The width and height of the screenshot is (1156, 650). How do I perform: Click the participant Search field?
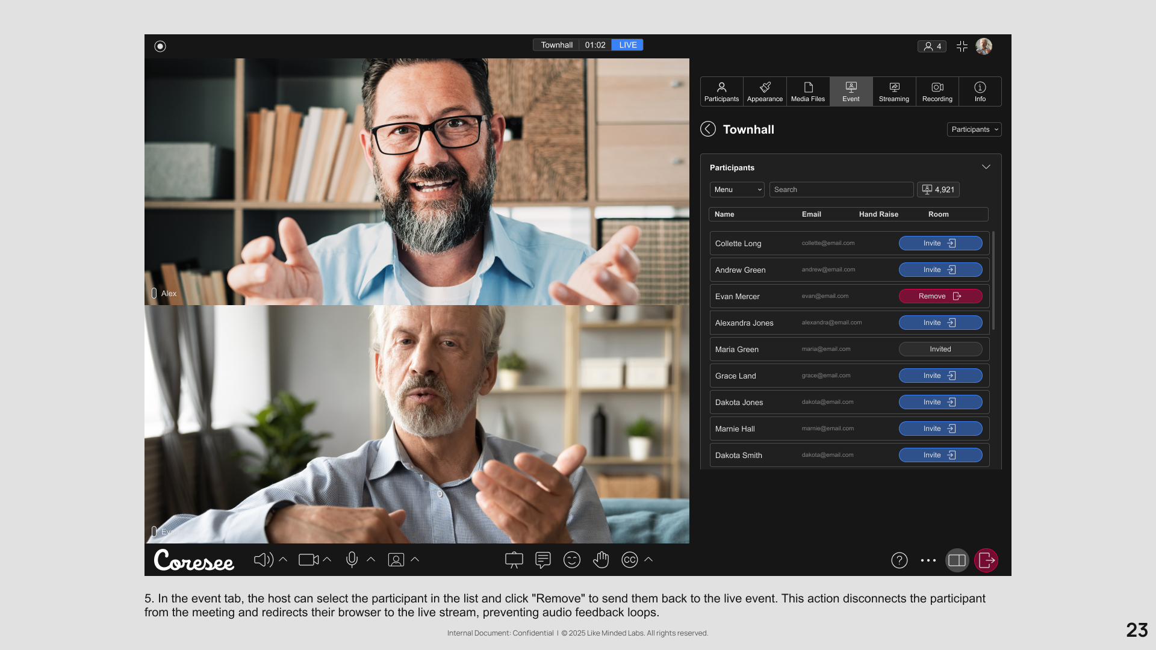coord(841,190)
